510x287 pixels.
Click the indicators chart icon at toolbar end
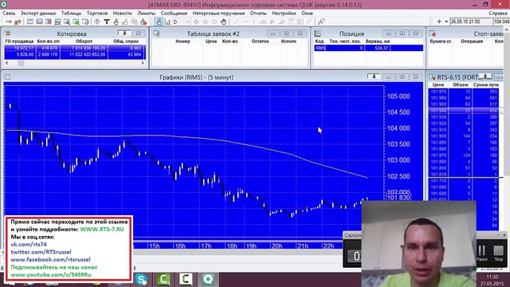point(321,22)
